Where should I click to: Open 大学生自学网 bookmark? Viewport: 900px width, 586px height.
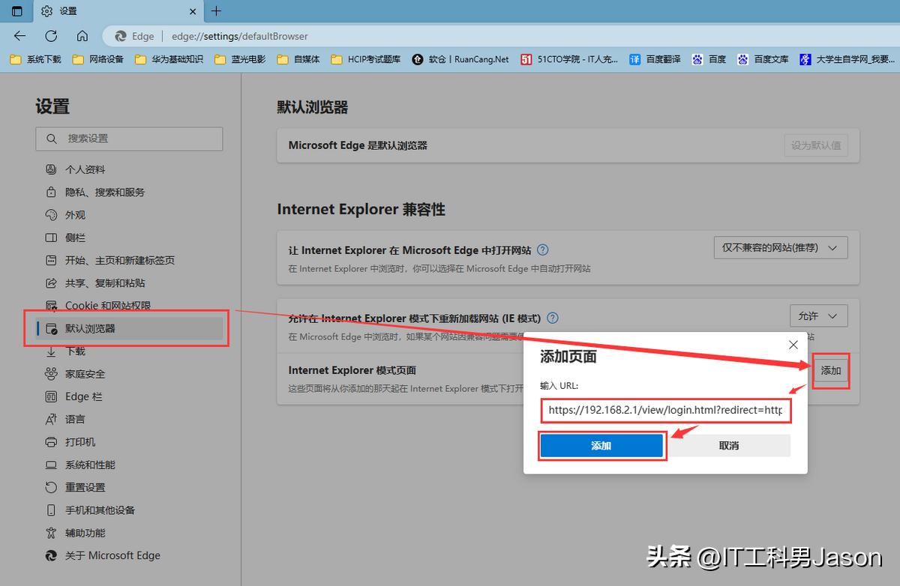847,59
